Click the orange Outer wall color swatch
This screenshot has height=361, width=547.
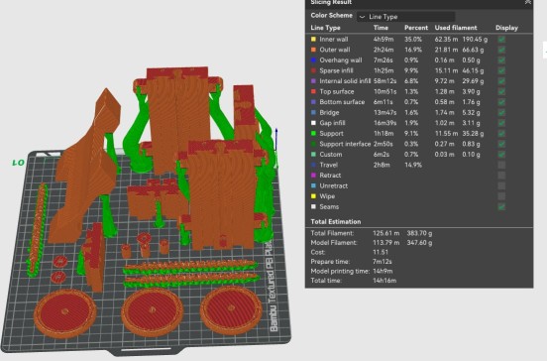click(x=313, y=50)
